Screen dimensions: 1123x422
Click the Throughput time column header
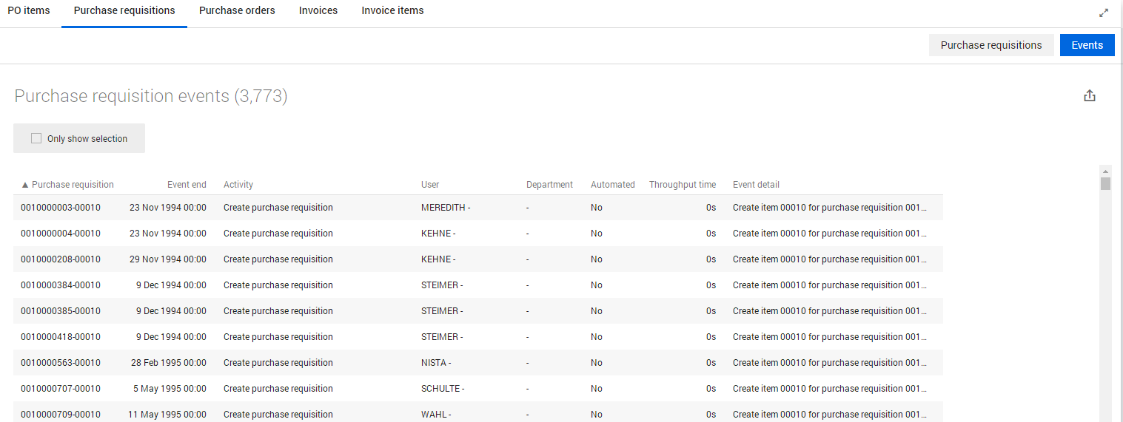point(682,185)
